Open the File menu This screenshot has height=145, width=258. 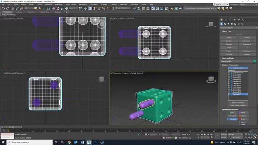tap(3, 4)
